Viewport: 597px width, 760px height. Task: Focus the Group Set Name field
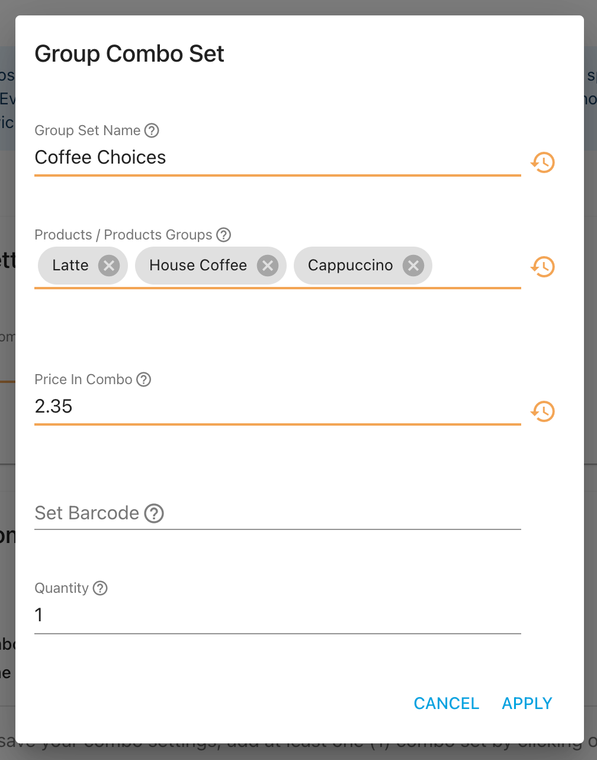[277, 158]
